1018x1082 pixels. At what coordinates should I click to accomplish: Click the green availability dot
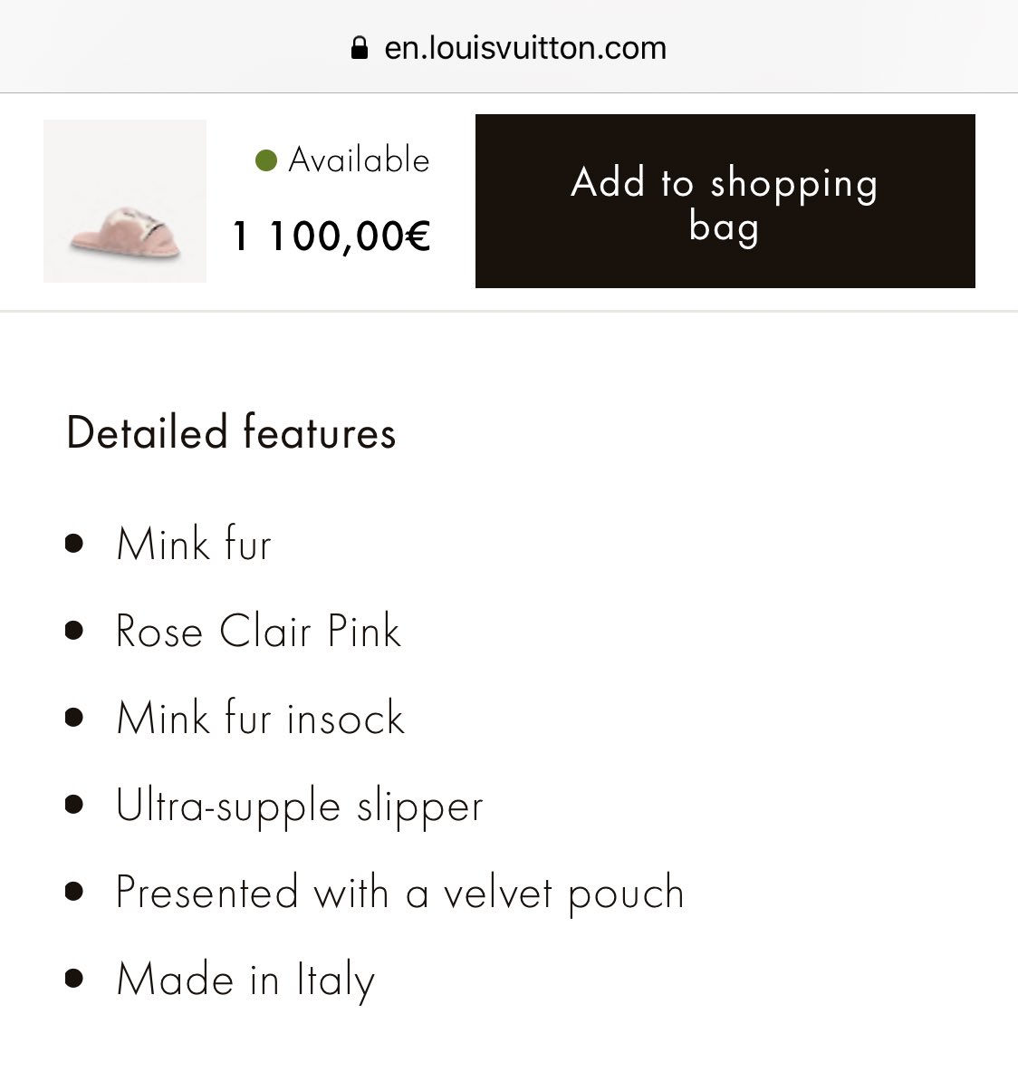(x=265, y=161)
